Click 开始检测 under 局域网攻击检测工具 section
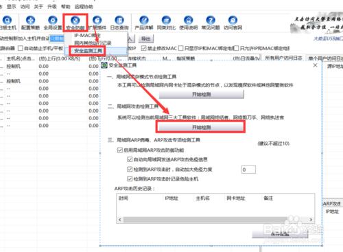 pyautogui.click(x=201, y=127)
